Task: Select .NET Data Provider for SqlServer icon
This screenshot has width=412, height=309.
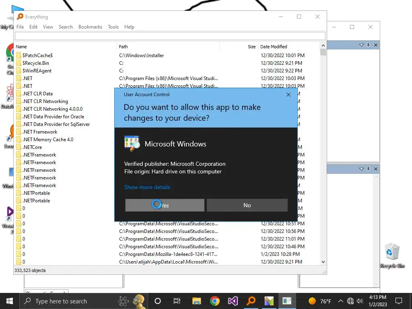Action: tap(19, 124)
